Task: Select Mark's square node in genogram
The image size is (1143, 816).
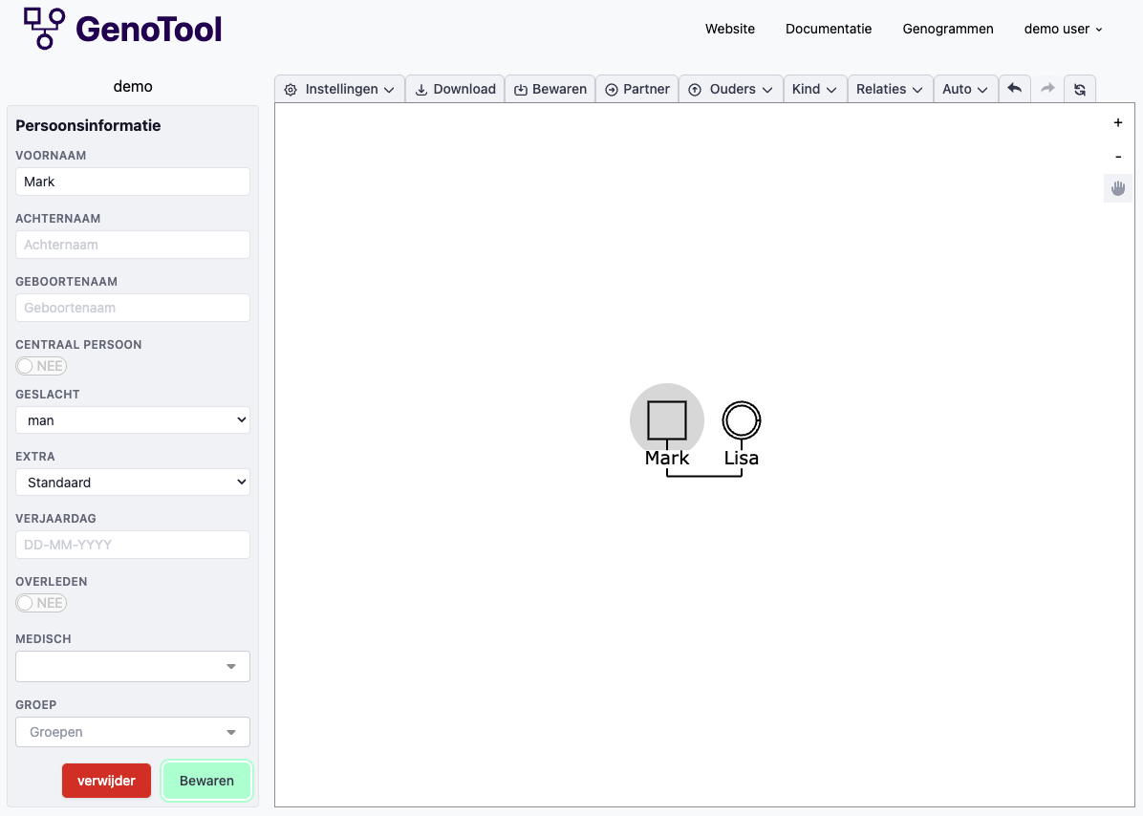Action: [x=667, y=419]
